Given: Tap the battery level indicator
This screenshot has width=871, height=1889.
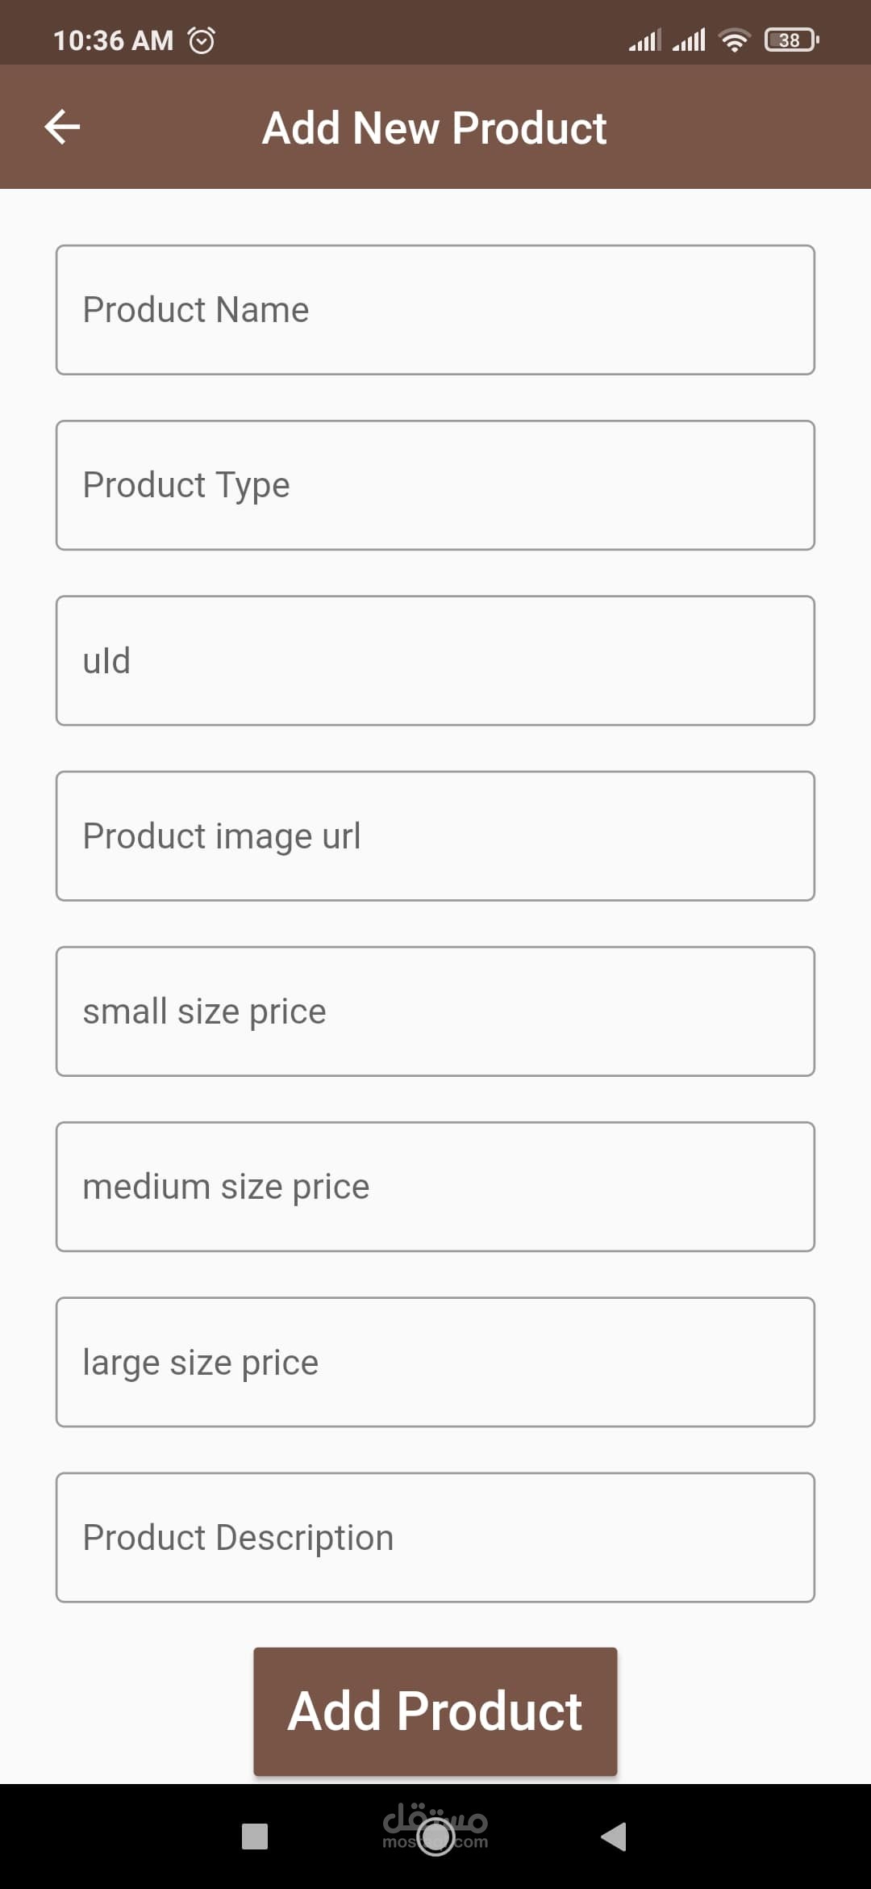Looking at the screenshot, I should 791,40.
